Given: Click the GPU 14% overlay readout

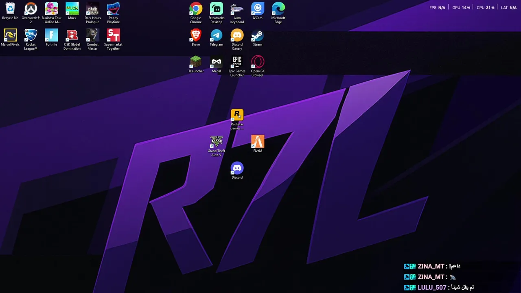Looking at the screenshot, I should coord(461,8).
